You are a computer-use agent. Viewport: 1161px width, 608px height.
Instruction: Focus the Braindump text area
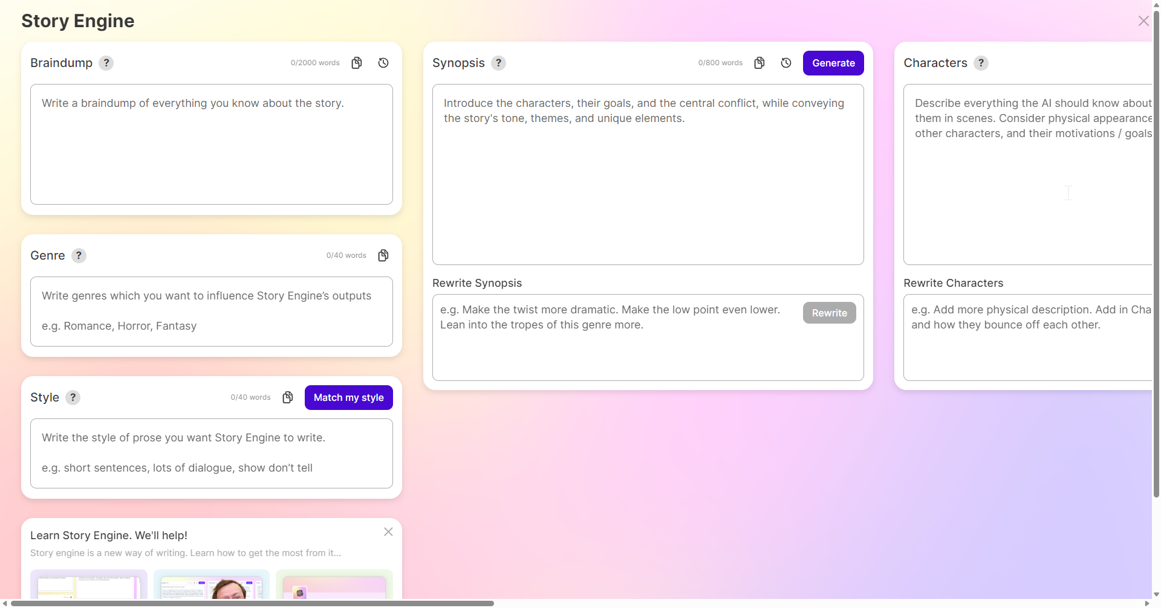pos(212,144)
